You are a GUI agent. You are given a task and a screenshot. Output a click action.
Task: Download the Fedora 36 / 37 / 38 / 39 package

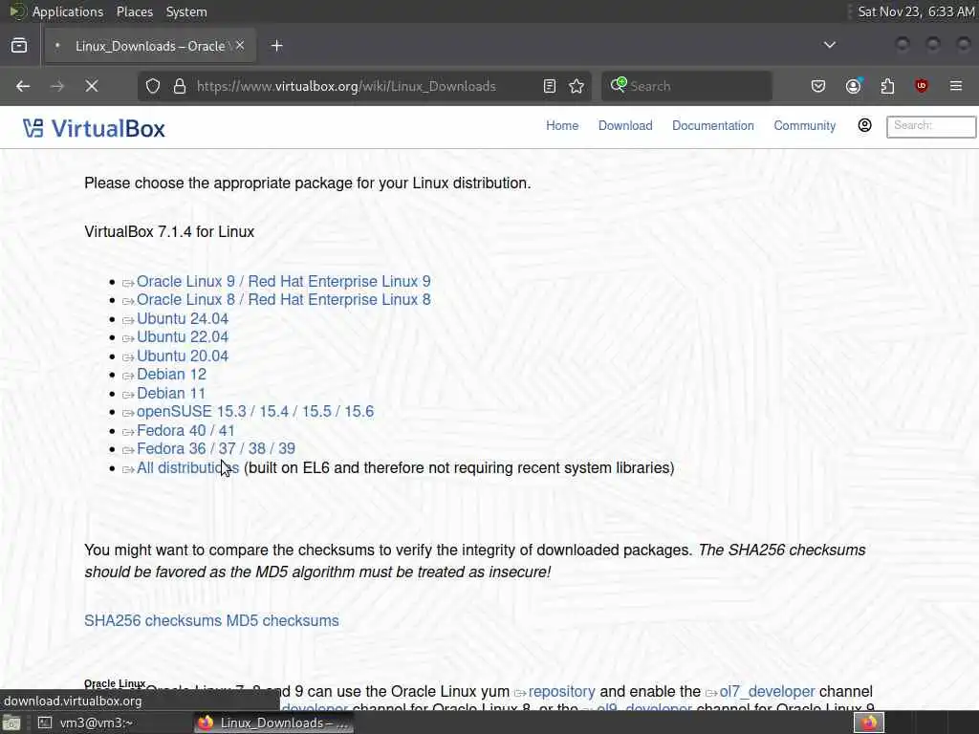pos(215,449)
